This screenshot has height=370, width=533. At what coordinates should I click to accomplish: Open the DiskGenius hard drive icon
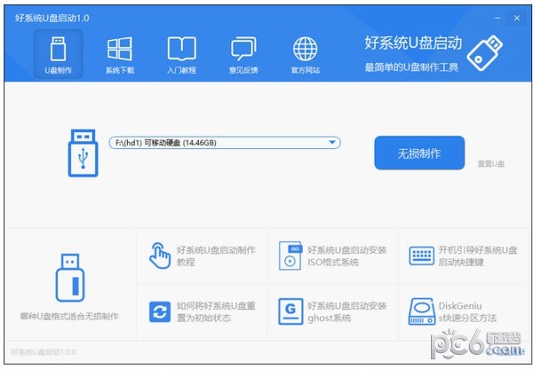(x=420, y=311)
